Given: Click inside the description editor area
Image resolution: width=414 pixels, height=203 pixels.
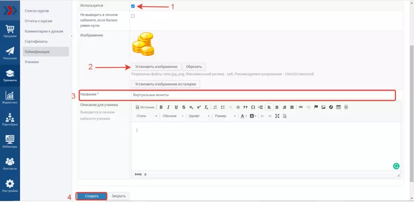Looking at the screenshot, I should (x=266, y=146).
